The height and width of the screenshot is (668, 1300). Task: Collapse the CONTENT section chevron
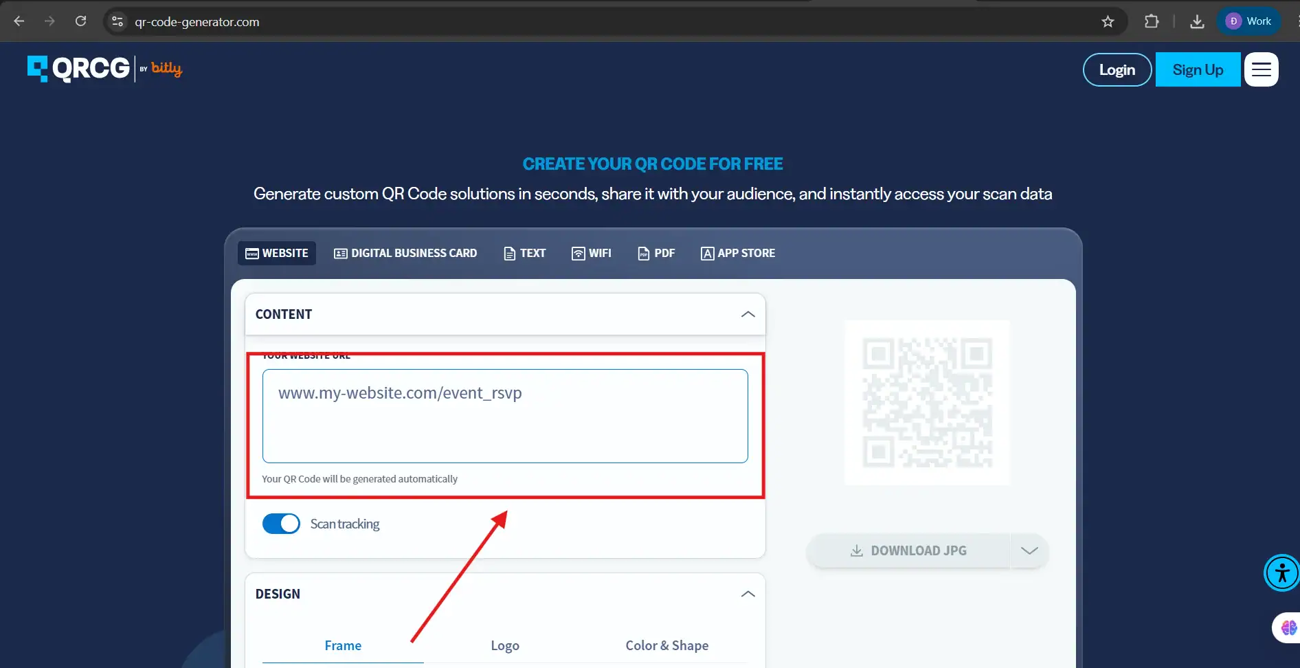click(x=748, y=314)
